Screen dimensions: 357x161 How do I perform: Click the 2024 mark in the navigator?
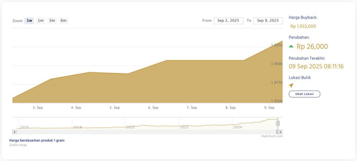point(237,127)
